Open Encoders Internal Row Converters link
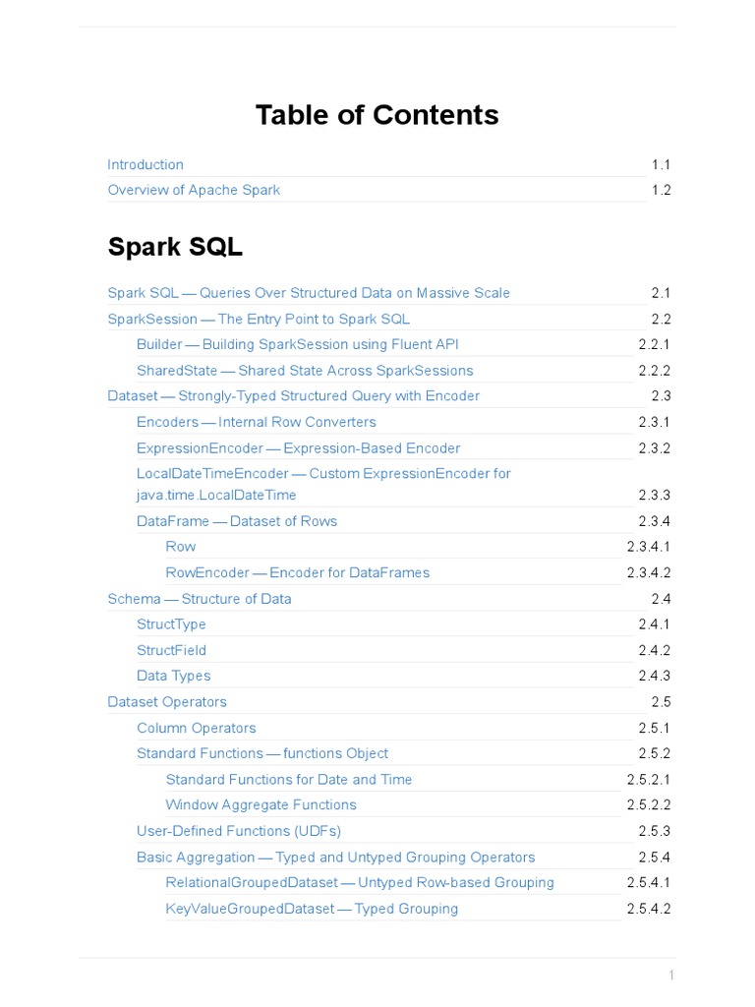Screen dimensions: 755x1007 256,422
